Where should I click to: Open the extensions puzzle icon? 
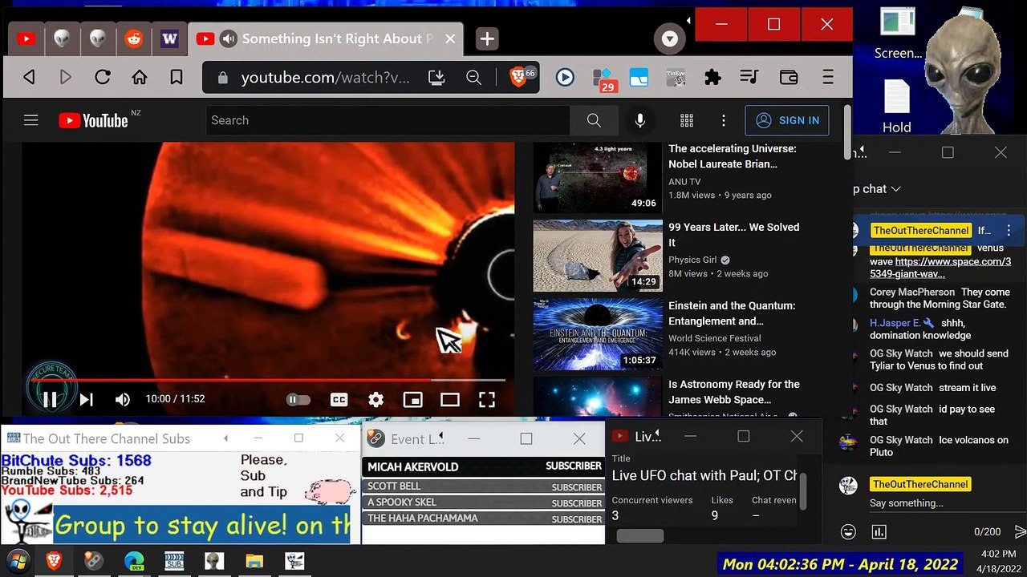point(712,78)
